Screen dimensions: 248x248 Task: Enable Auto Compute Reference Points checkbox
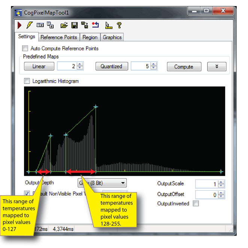[x=25, y=48]
